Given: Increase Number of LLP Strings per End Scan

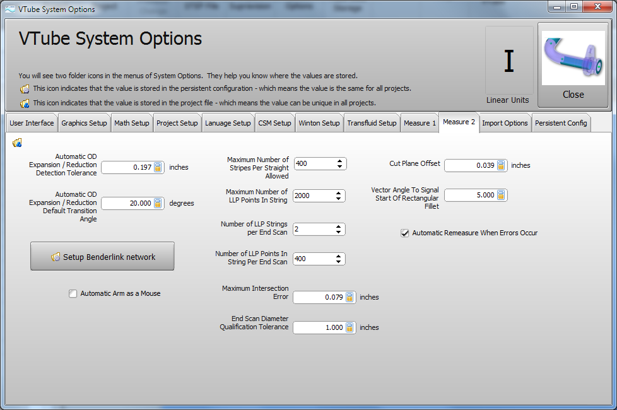Looking at the screenshot, I should (x=340, y=226).
